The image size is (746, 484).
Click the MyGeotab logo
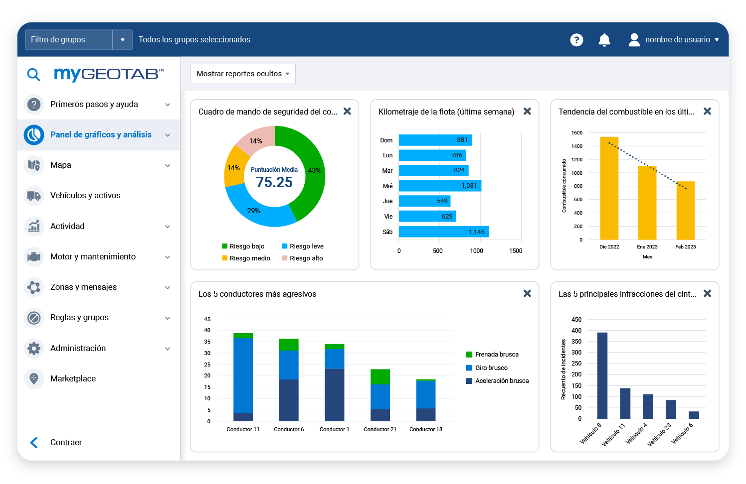109,74
